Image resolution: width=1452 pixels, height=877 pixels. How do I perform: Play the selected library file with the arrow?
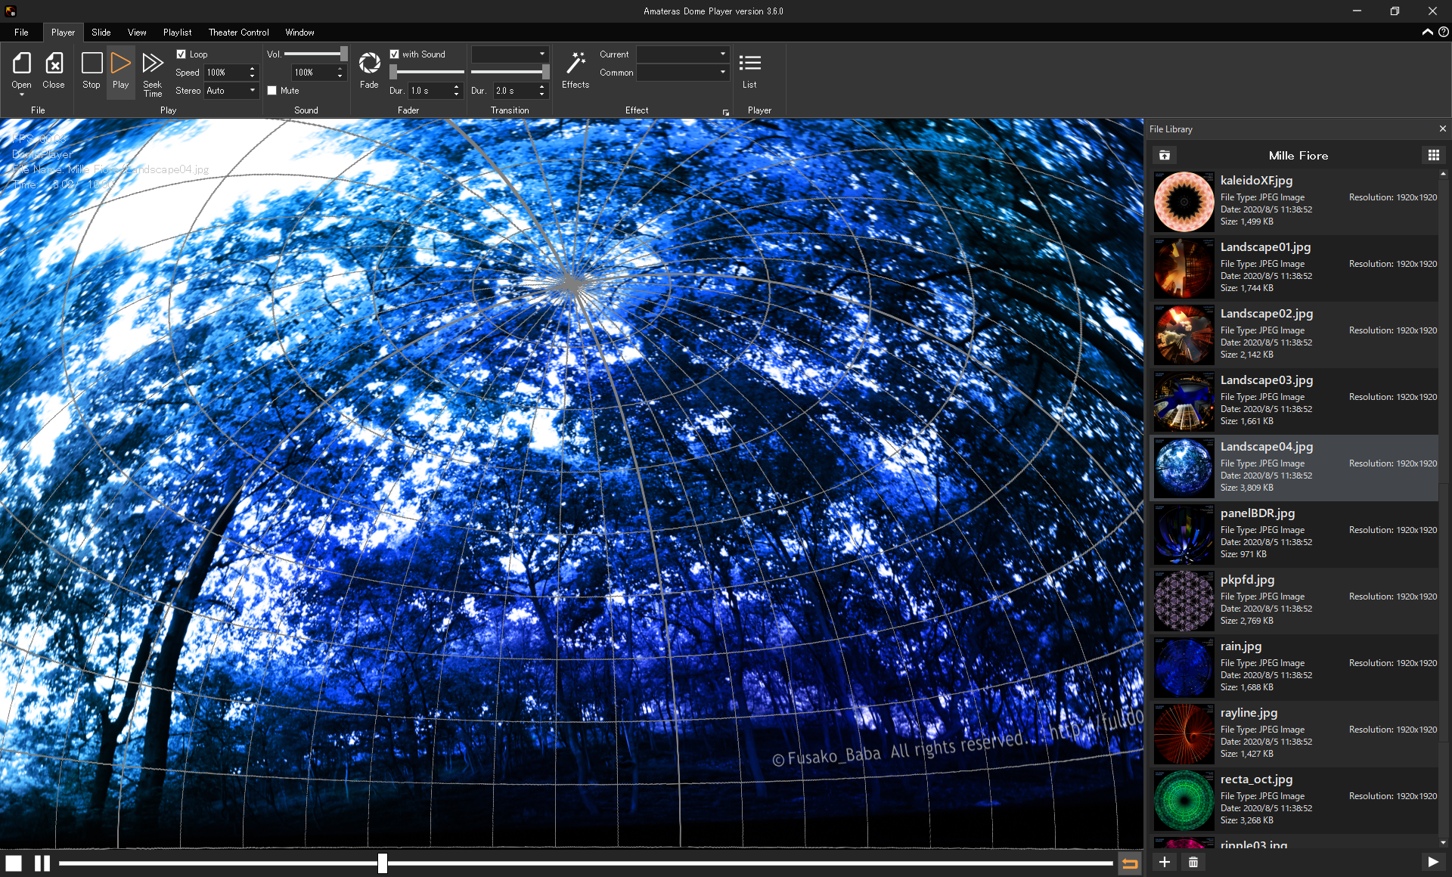1432,862
